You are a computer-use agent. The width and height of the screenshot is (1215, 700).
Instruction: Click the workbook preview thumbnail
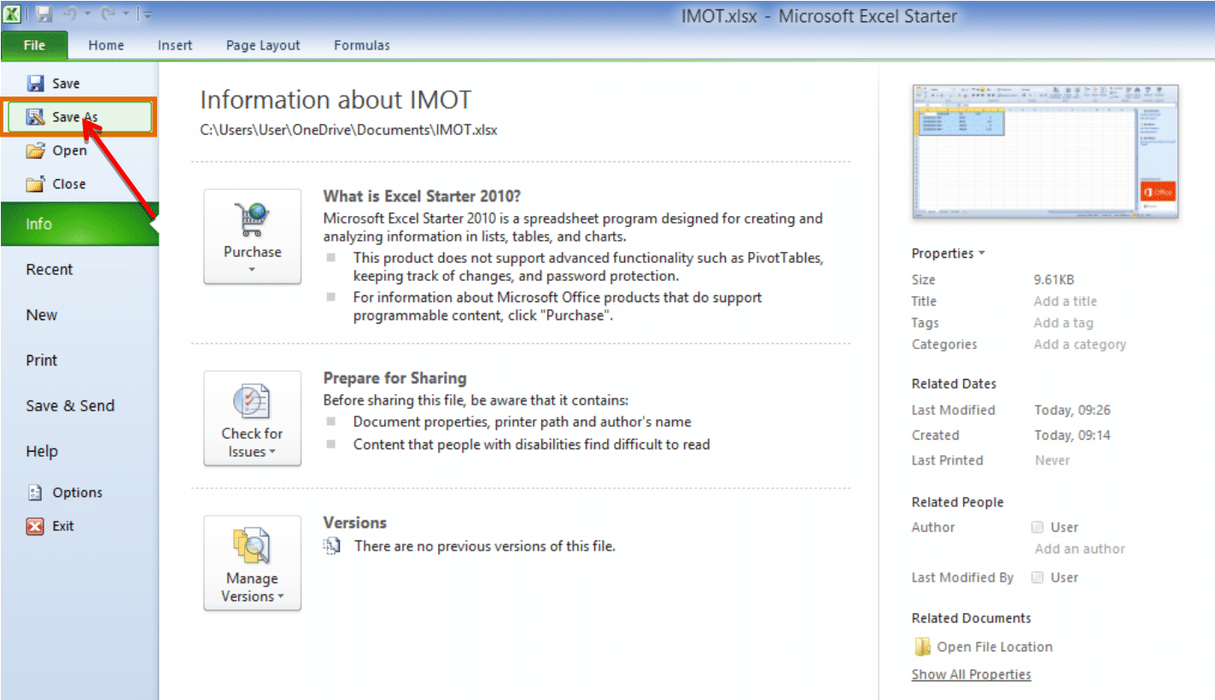(1045, 151)
